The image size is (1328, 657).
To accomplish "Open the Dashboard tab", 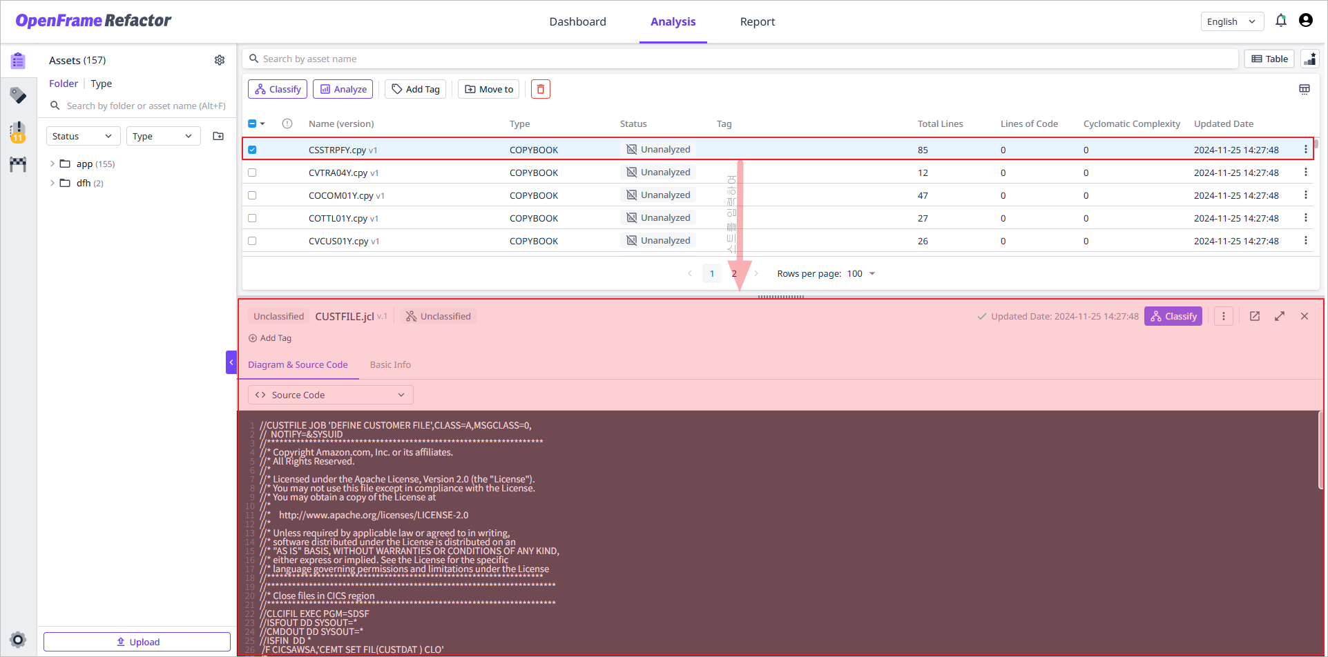I will pos(578,21).
